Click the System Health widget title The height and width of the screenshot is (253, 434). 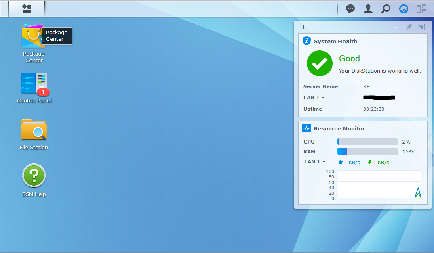335,41
